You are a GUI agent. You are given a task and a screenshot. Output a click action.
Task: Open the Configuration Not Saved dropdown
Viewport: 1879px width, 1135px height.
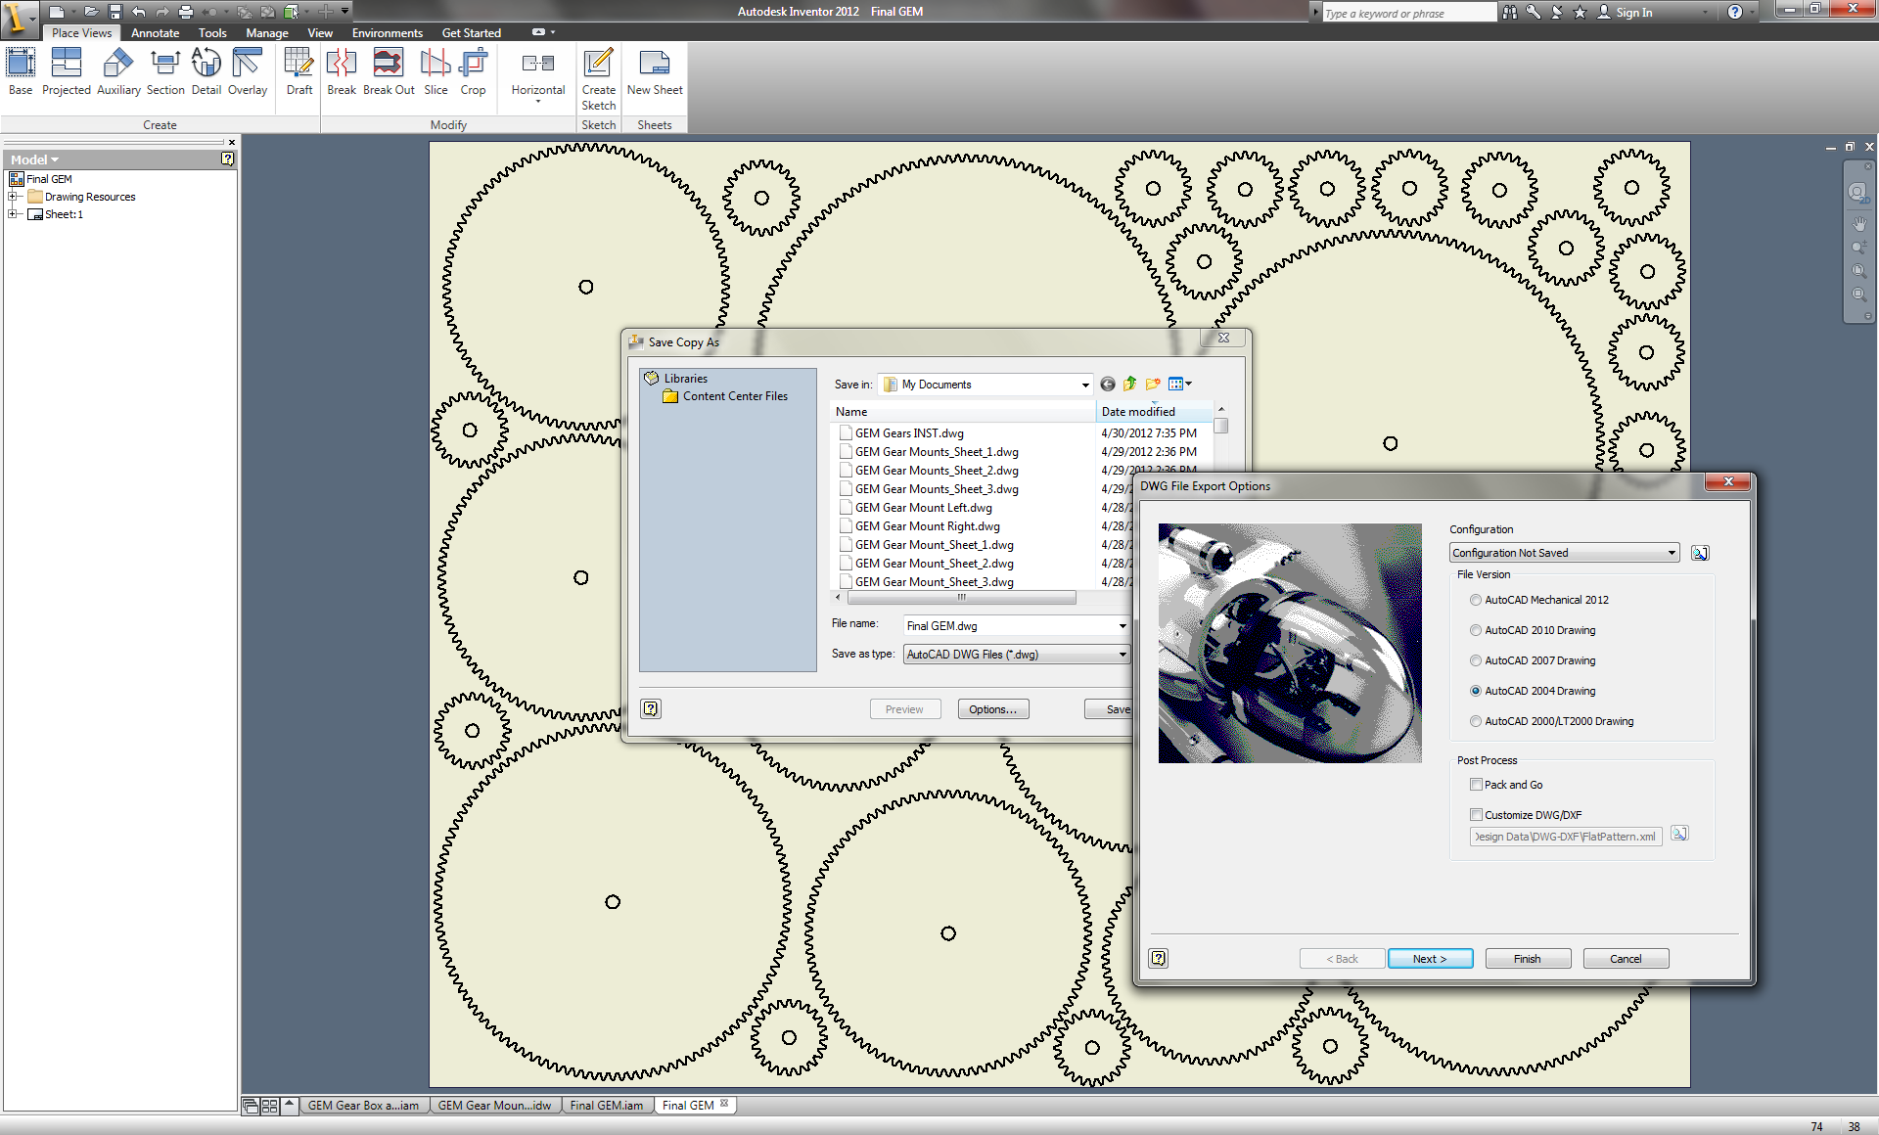[1564, 553]
